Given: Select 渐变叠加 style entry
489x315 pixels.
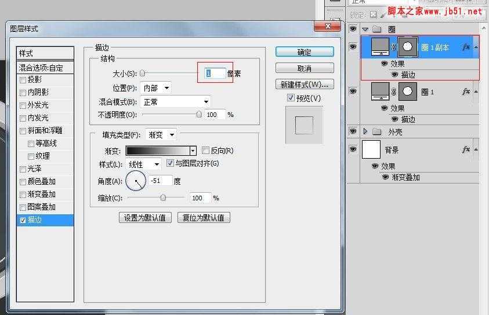Looking at the screenshot, I should [x=45, y=195].
